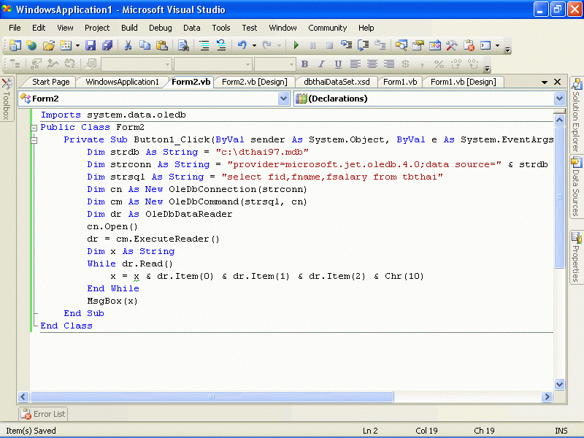Toggle Italic formatting button

point(321,64)
